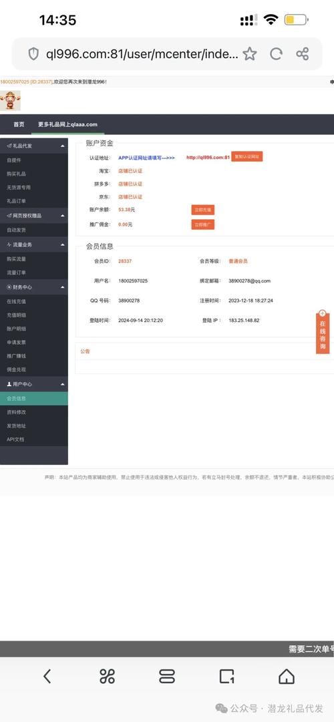Go back with browser back arrow
Screen dimensions: 334x722
pyautogui.click(x=47, y=676)
